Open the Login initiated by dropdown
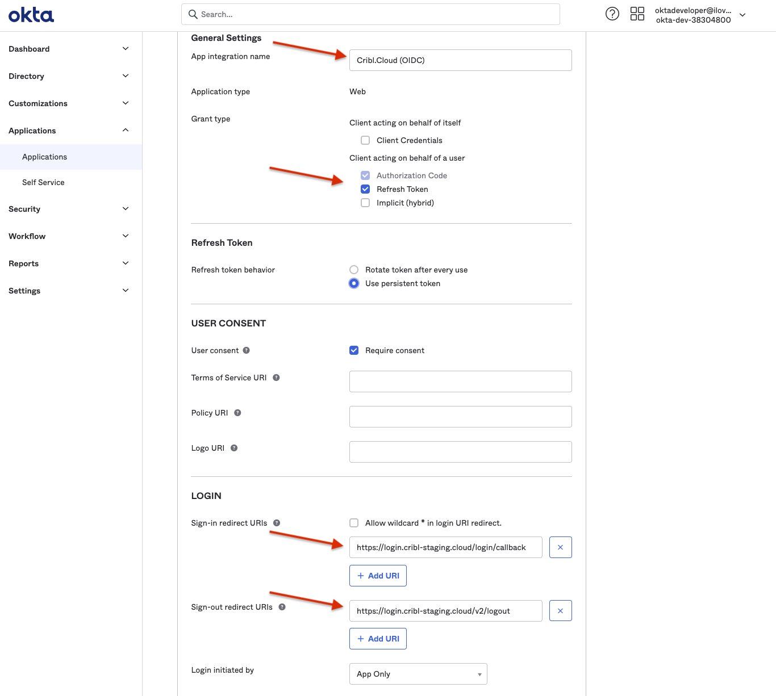776x696 pixels. (418, 674)
